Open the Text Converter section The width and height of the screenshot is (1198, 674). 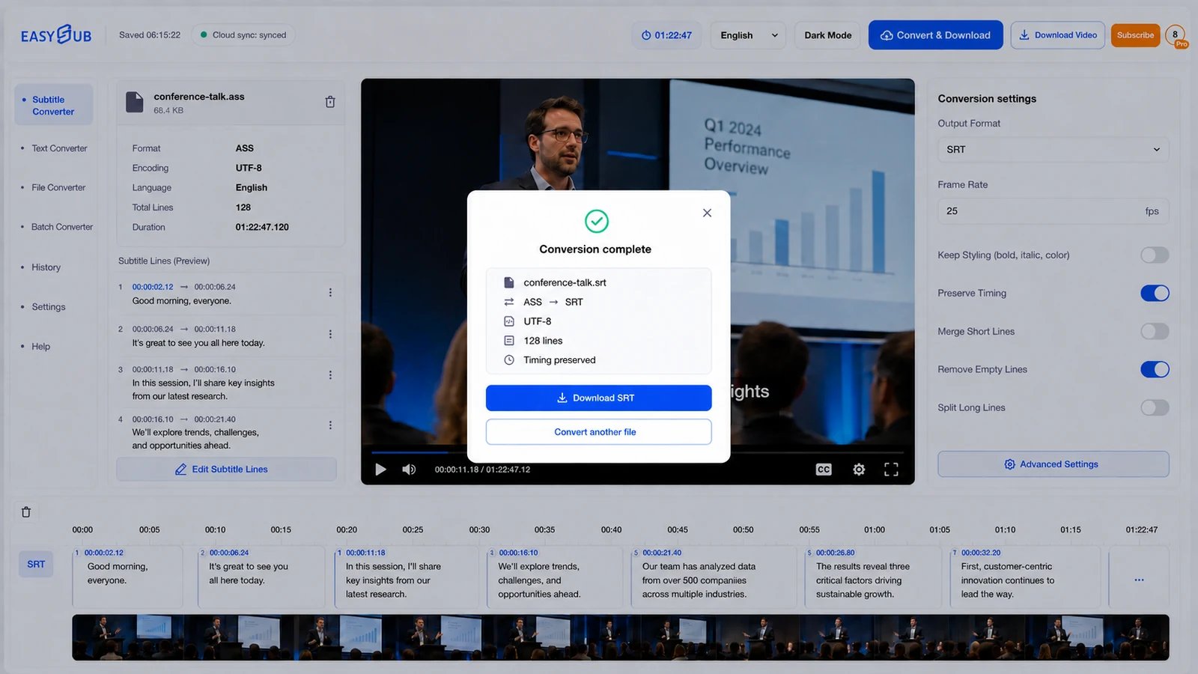pos(59,149)
